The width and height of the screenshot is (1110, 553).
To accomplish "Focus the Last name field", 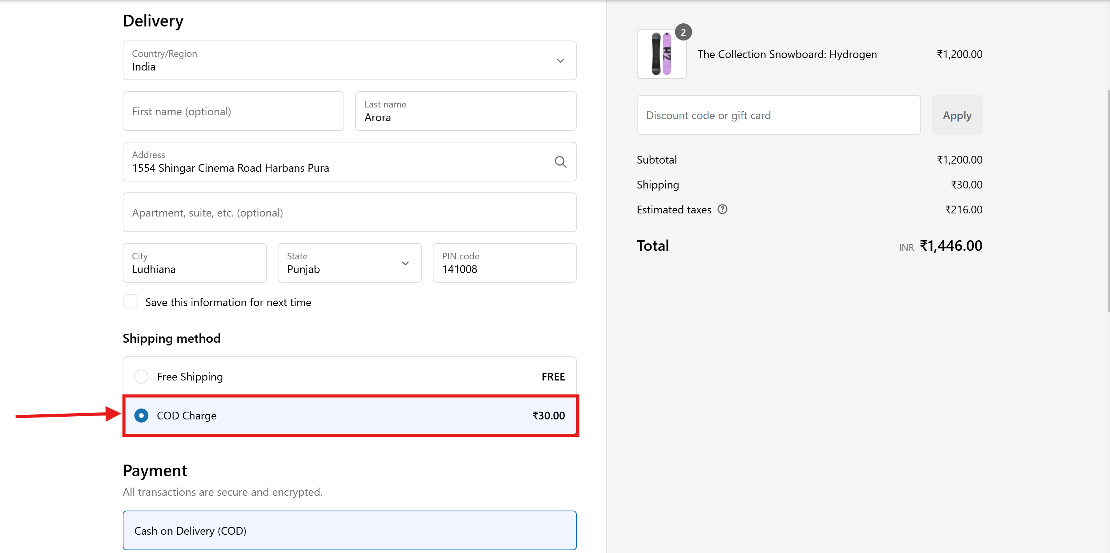I will click(465, 111).
